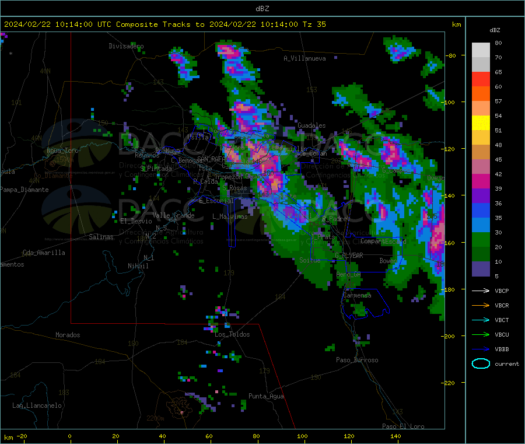Click the VBCU legend label
The image size is (525, 444).
tap(502, 334)
